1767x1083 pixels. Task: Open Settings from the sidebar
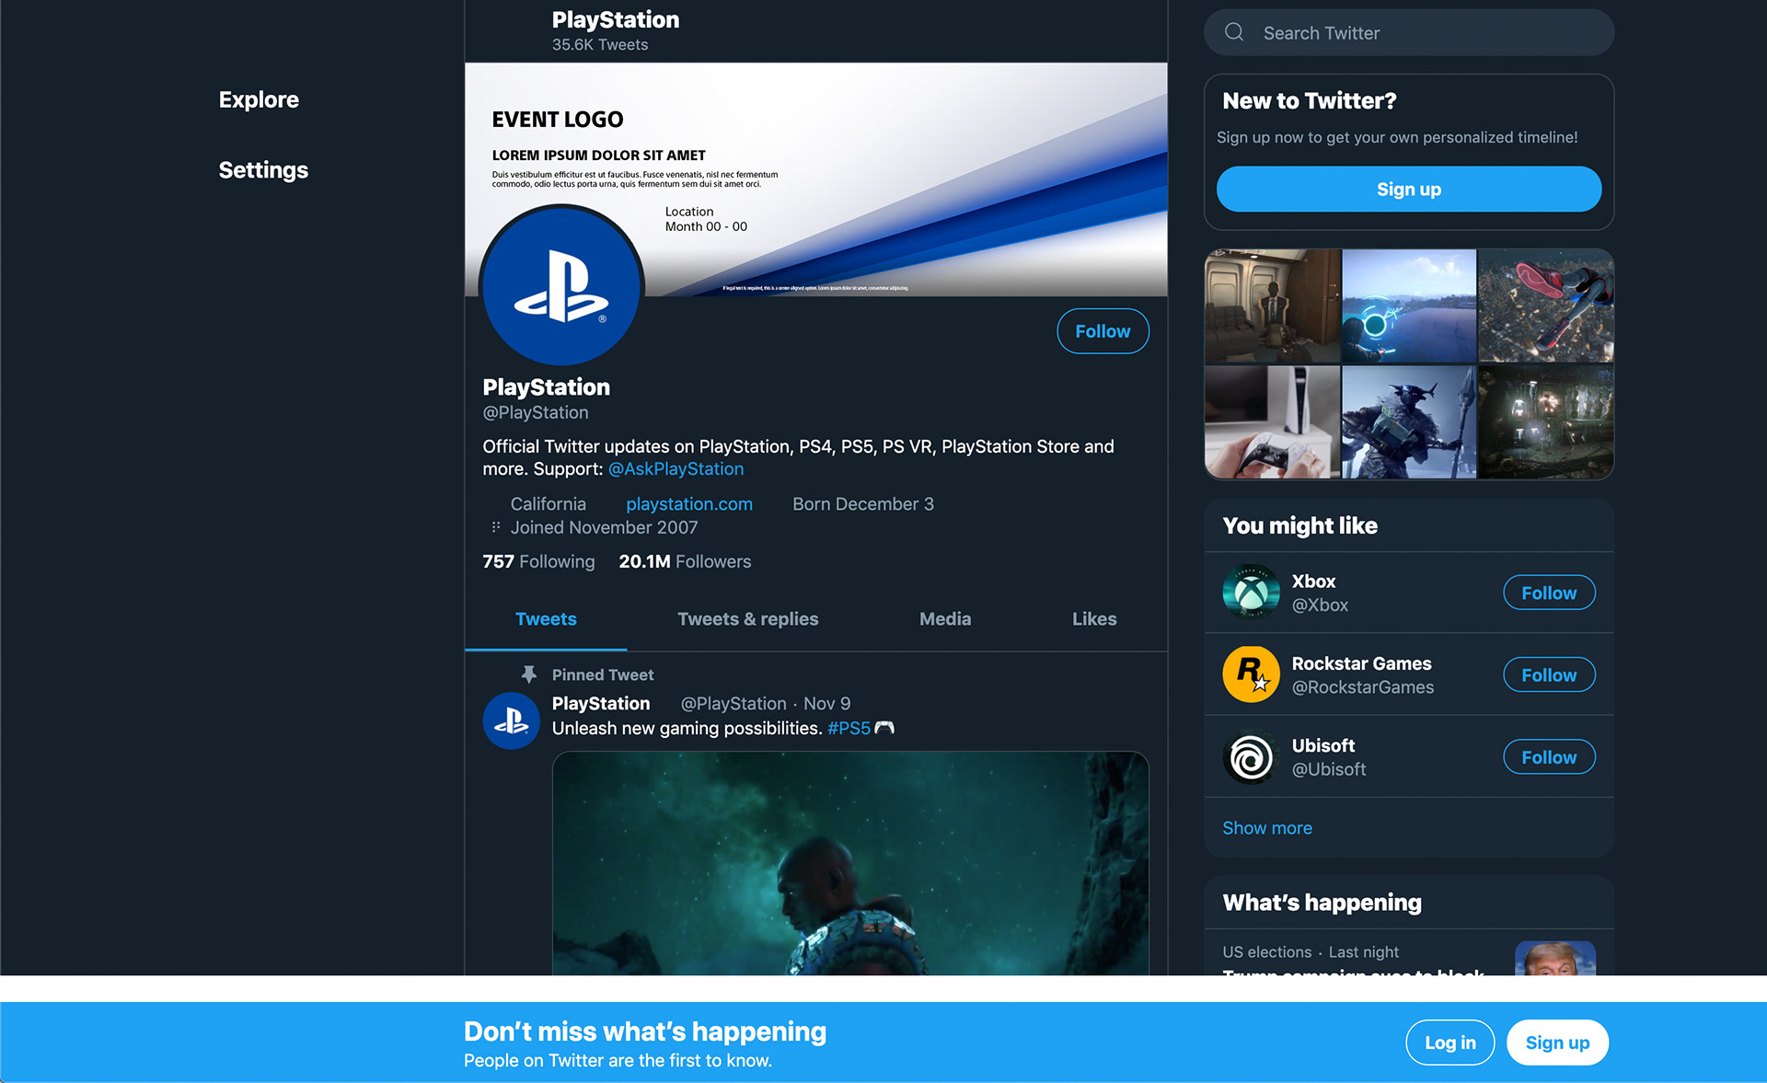(263, 170)
